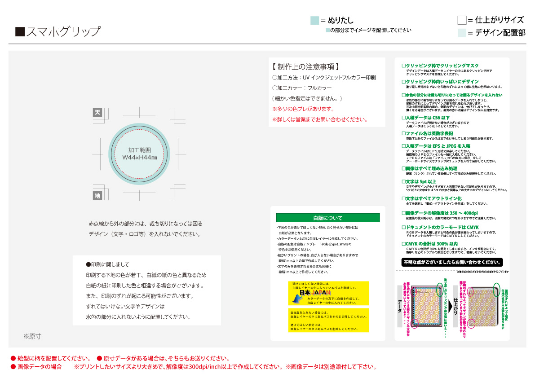Screen dimensions: 535x378
Task: Click the red 絵型に柄を配置してください text
Action: tap(55, 359)
